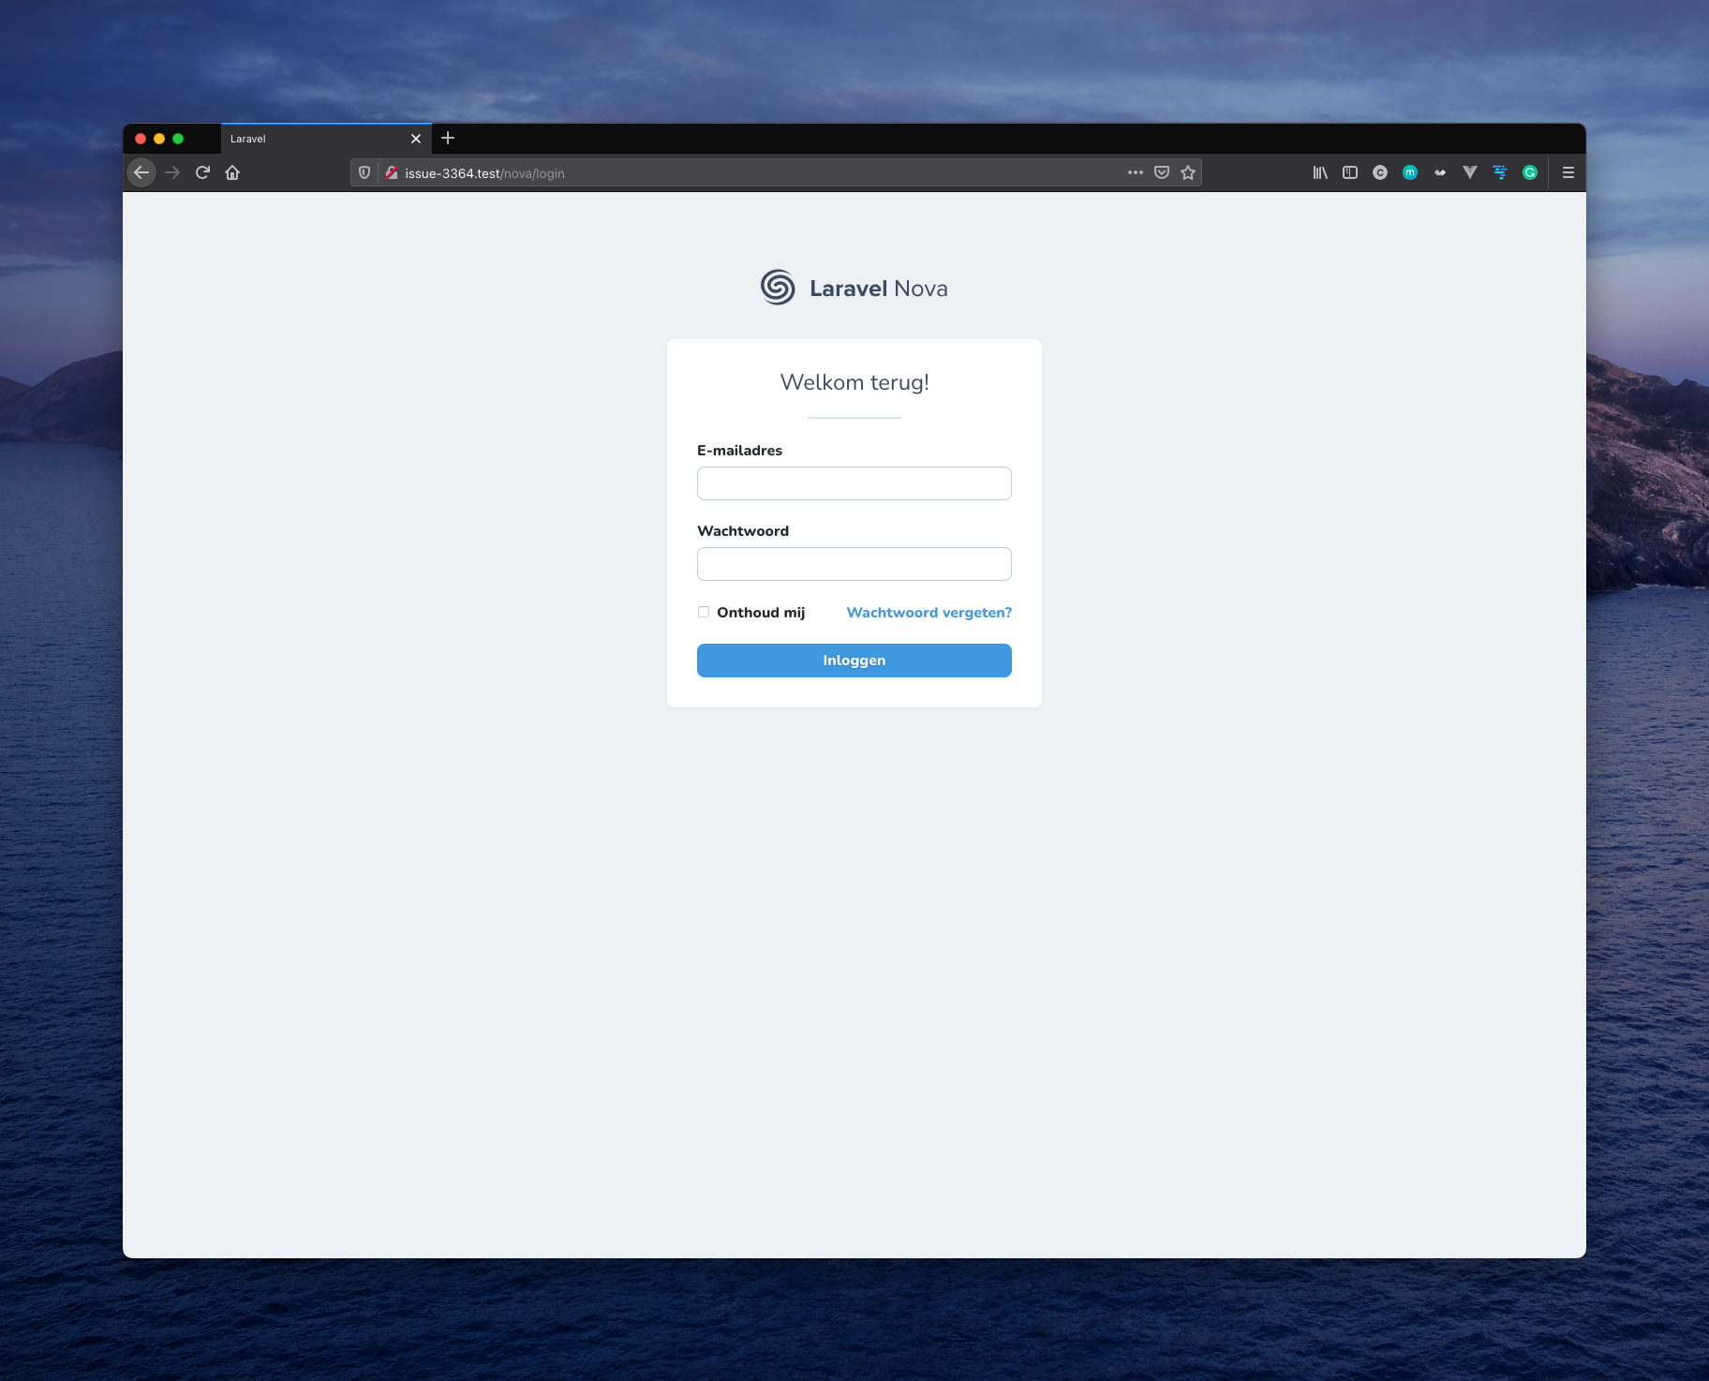The image size is (1709, 1381).
Task: Click the shield tracking protection icon
Action: [x=364, y=172]
